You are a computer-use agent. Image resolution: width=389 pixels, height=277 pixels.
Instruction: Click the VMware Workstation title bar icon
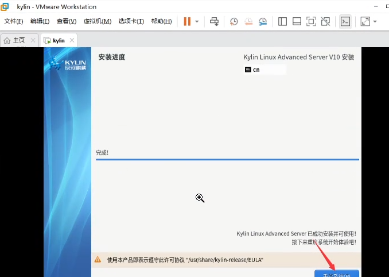pos(5,7)
